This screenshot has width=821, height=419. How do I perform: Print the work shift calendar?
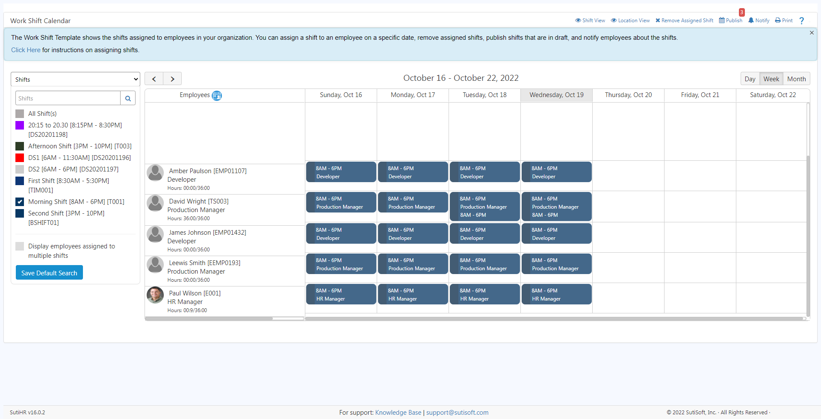point(784,21)
